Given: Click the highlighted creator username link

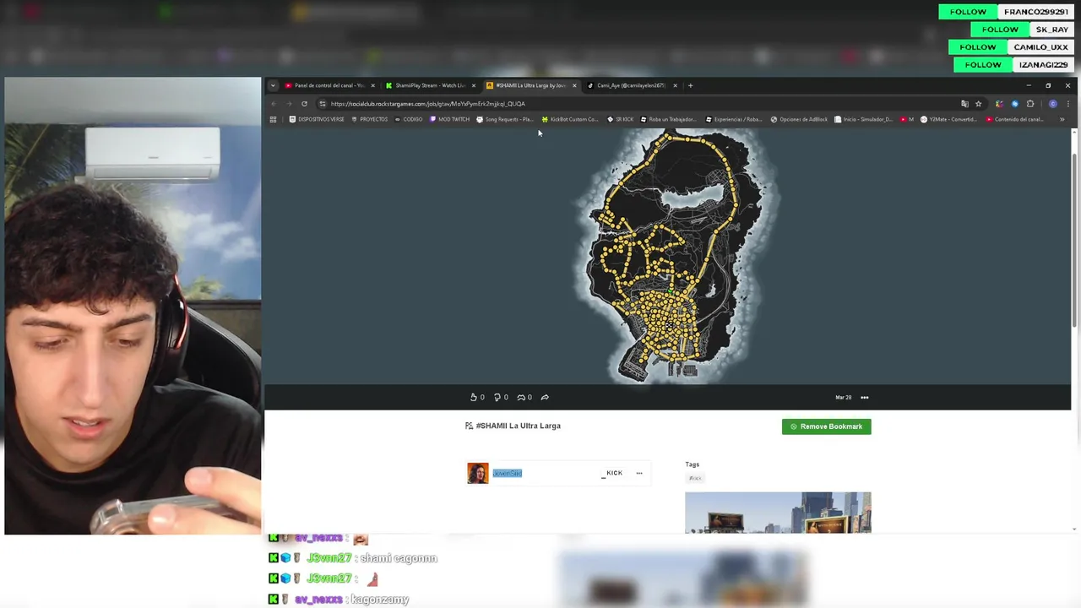Looking at the screenshot, I should click(x=507, y=473).
